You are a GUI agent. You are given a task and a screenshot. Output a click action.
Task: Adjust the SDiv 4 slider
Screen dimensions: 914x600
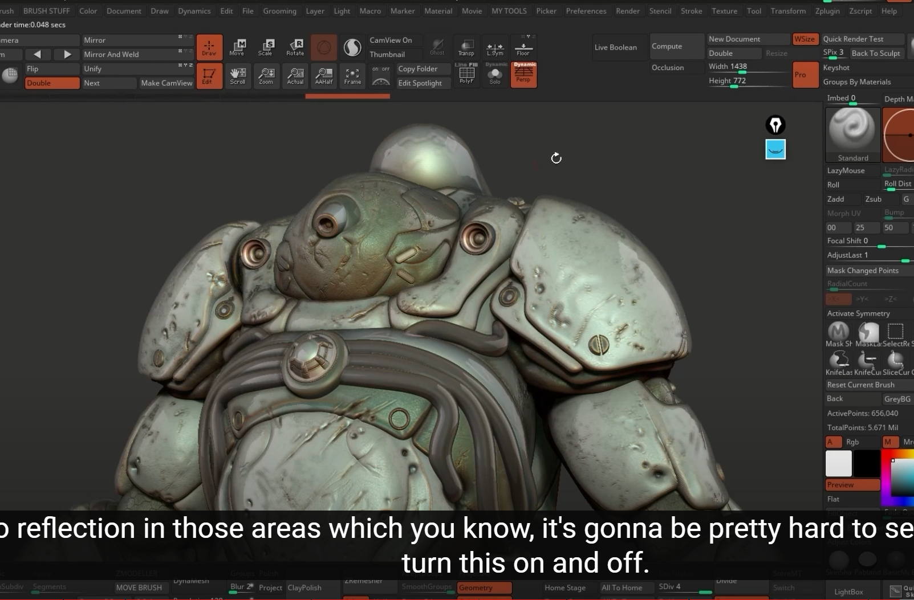(x=685, y=587)
